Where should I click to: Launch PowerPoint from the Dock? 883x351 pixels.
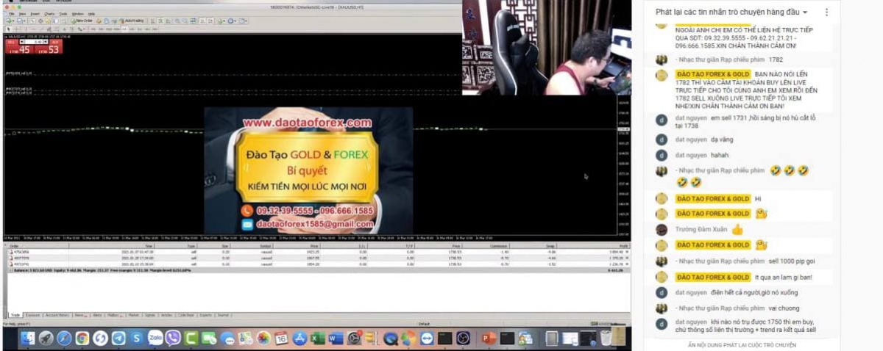click(489, 339)
